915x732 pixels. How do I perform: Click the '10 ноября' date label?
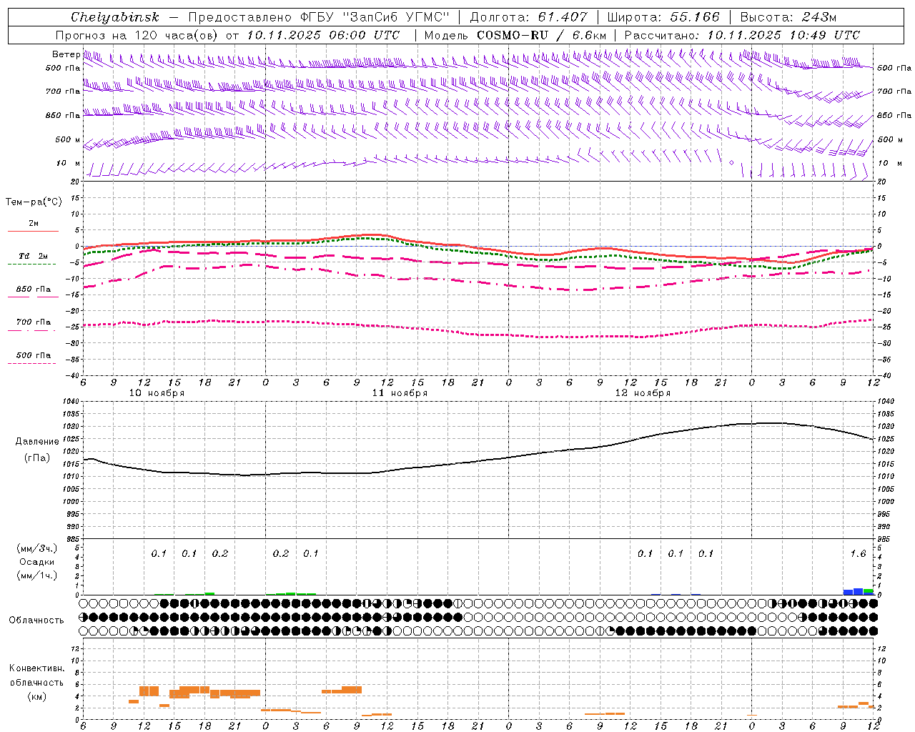pos(157,393)
